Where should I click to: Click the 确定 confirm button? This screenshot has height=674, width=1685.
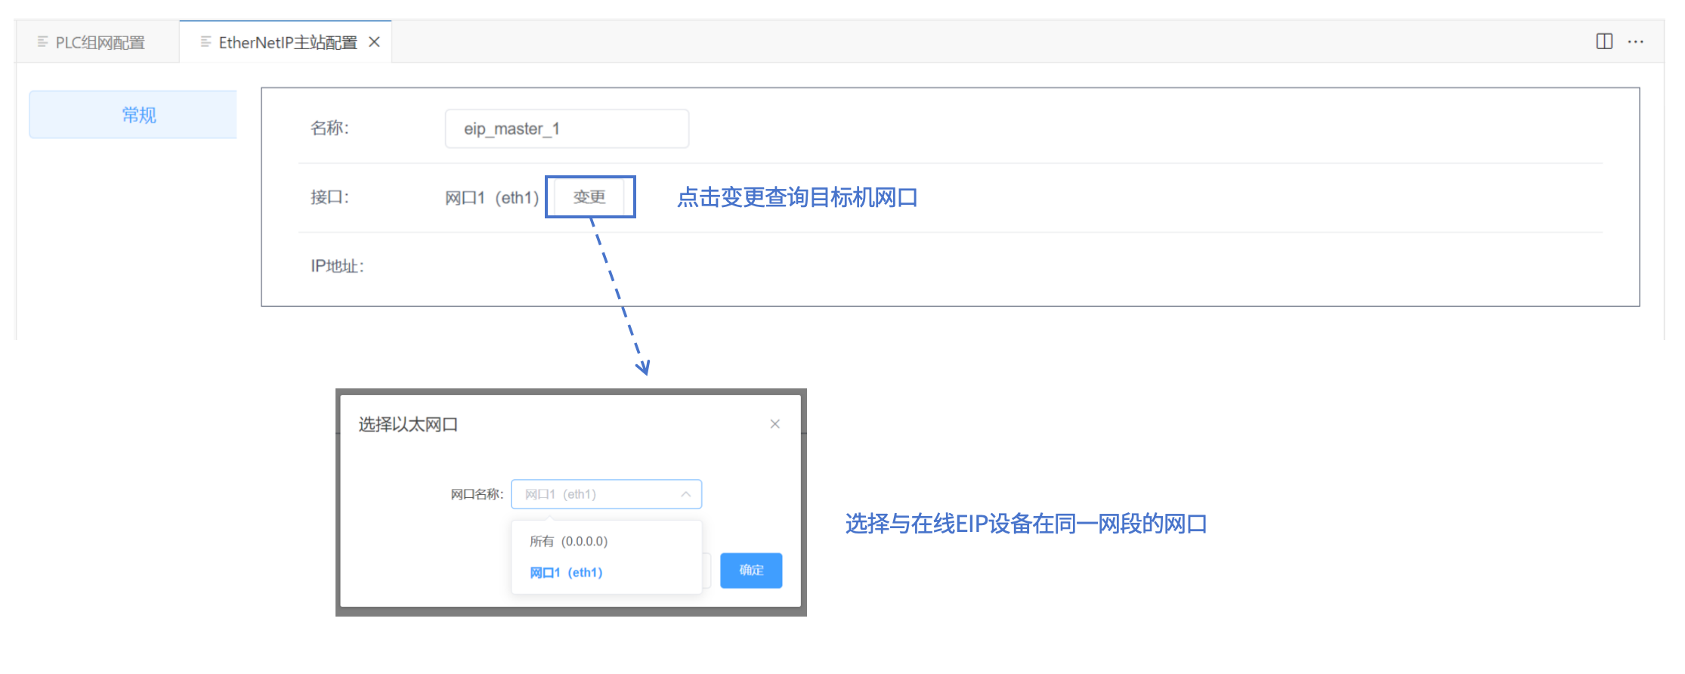click(751, 570)
